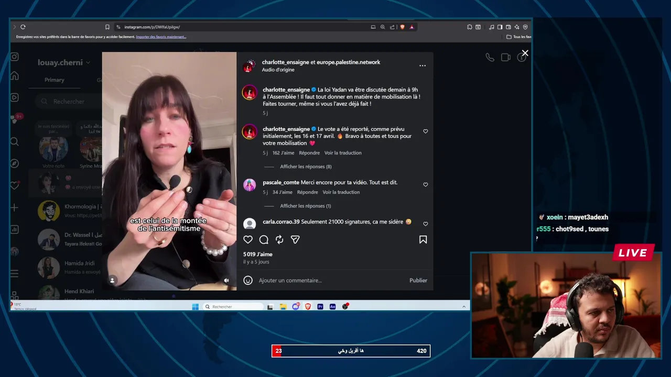The height and width of the screenshot is (377, 671).
Task: Open File Explorer from the taskbar
Action: [x=283, y=306]
